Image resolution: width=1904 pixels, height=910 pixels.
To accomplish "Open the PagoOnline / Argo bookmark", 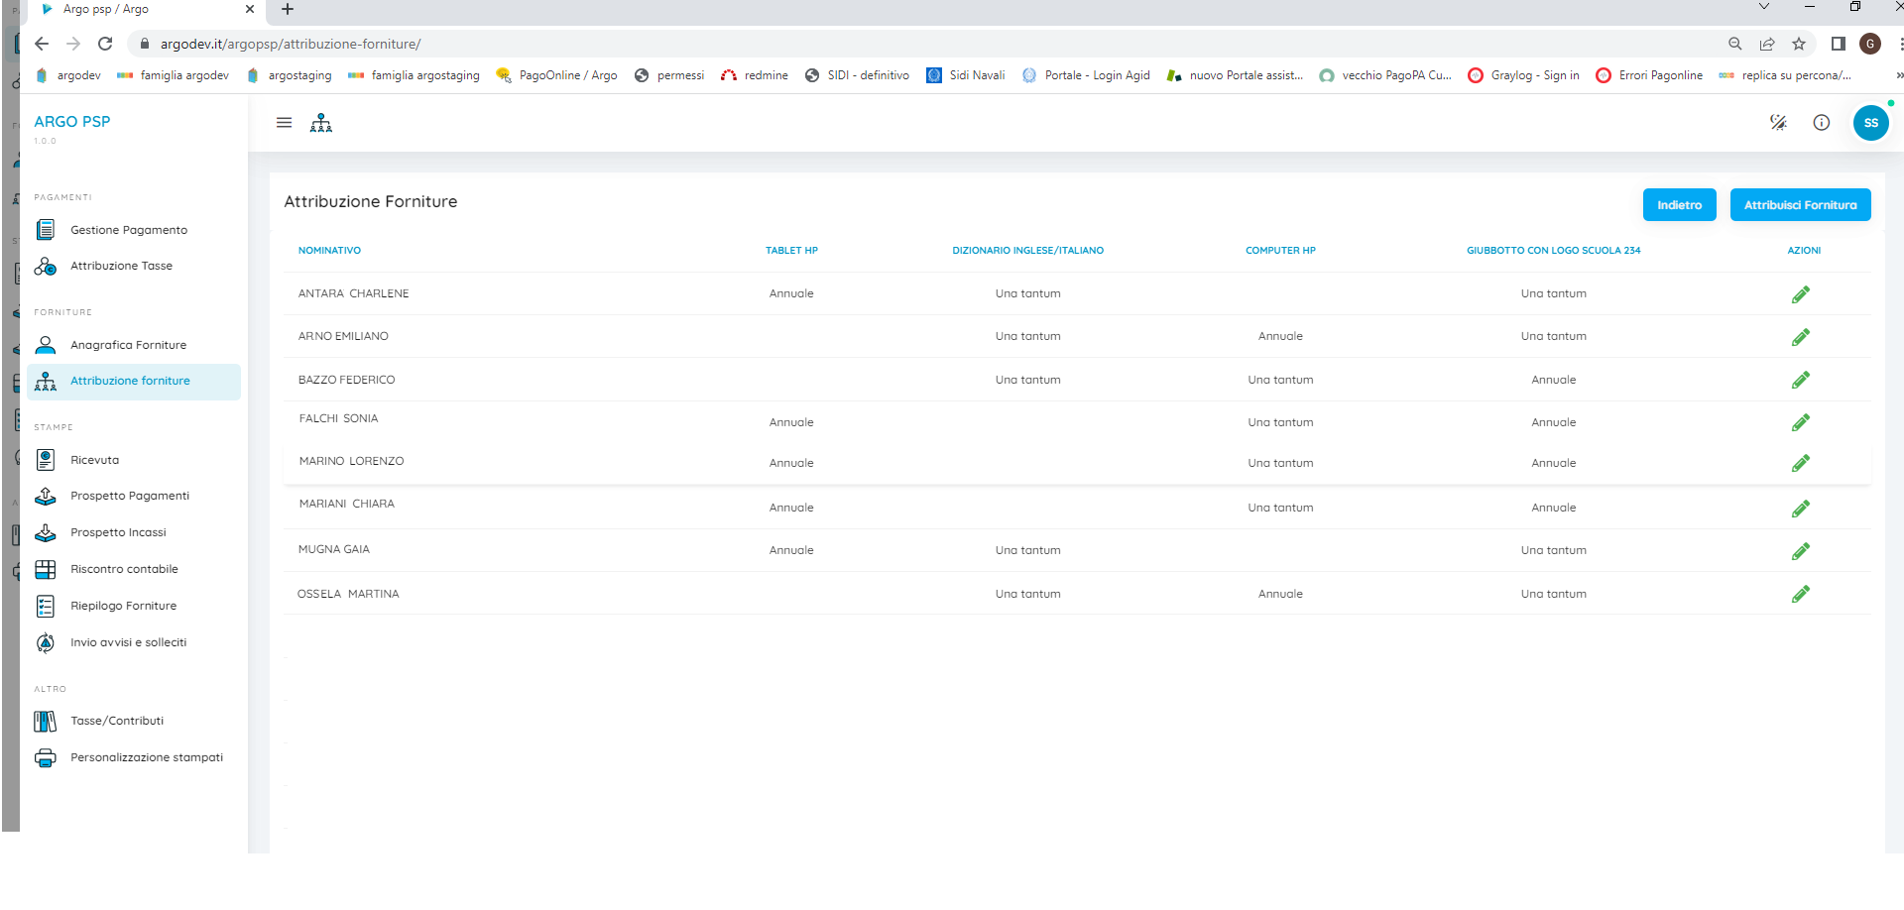I will [x=556, y=75].
